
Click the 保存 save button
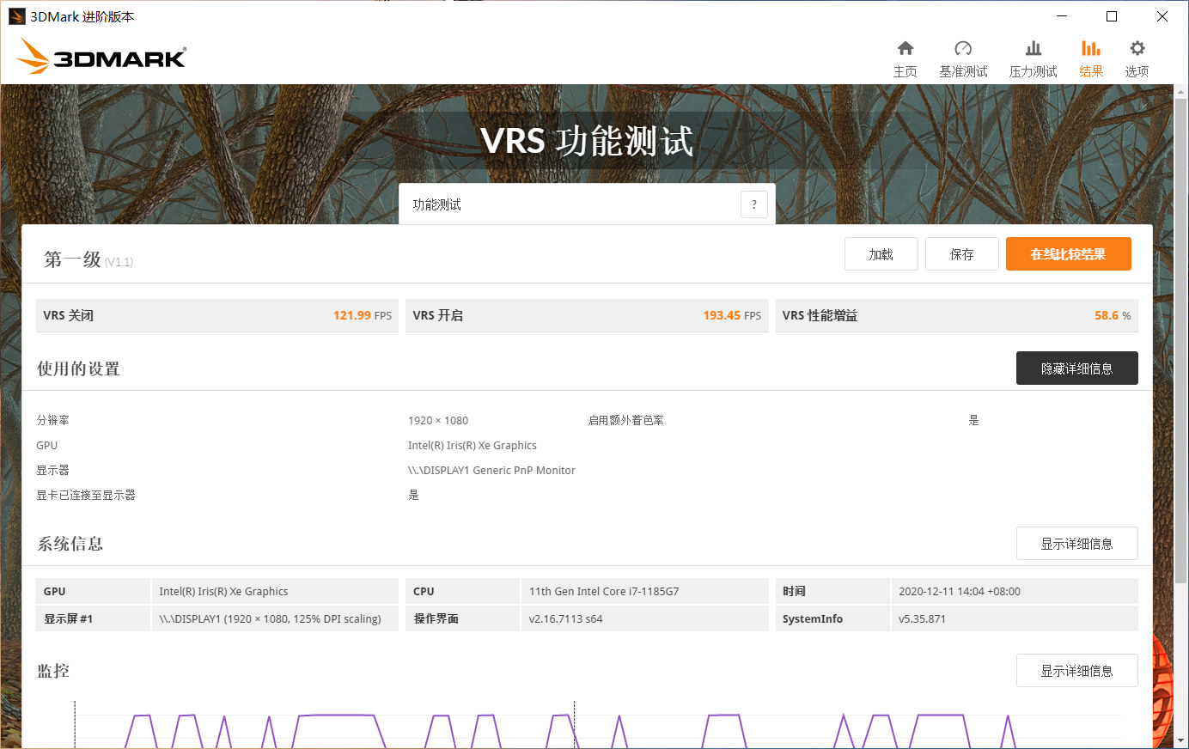tap(962, 254)
